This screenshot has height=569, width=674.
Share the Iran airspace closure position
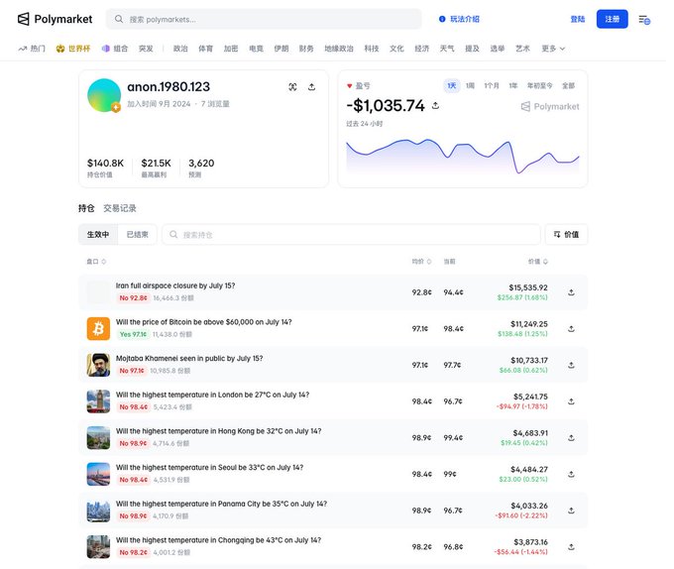click(x=571, y=292)
